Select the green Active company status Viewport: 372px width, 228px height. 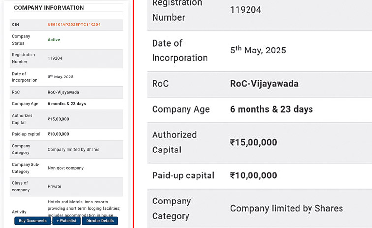[54, 40]
